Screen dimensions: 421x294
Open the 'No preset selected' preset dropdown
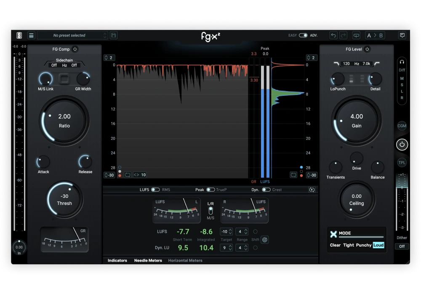72,35
